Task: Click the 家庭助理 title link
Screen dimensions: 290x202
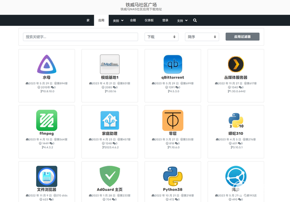Action: point(110,133)
